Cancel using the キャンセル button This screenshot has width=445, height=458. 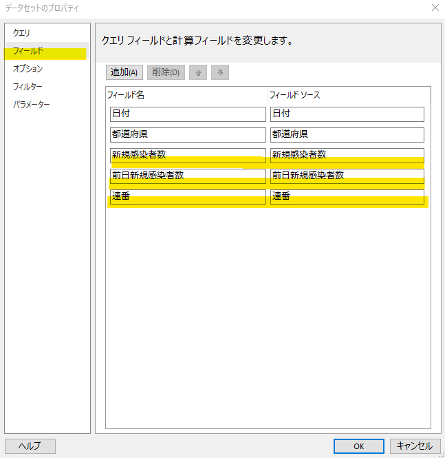click(415, 446)
